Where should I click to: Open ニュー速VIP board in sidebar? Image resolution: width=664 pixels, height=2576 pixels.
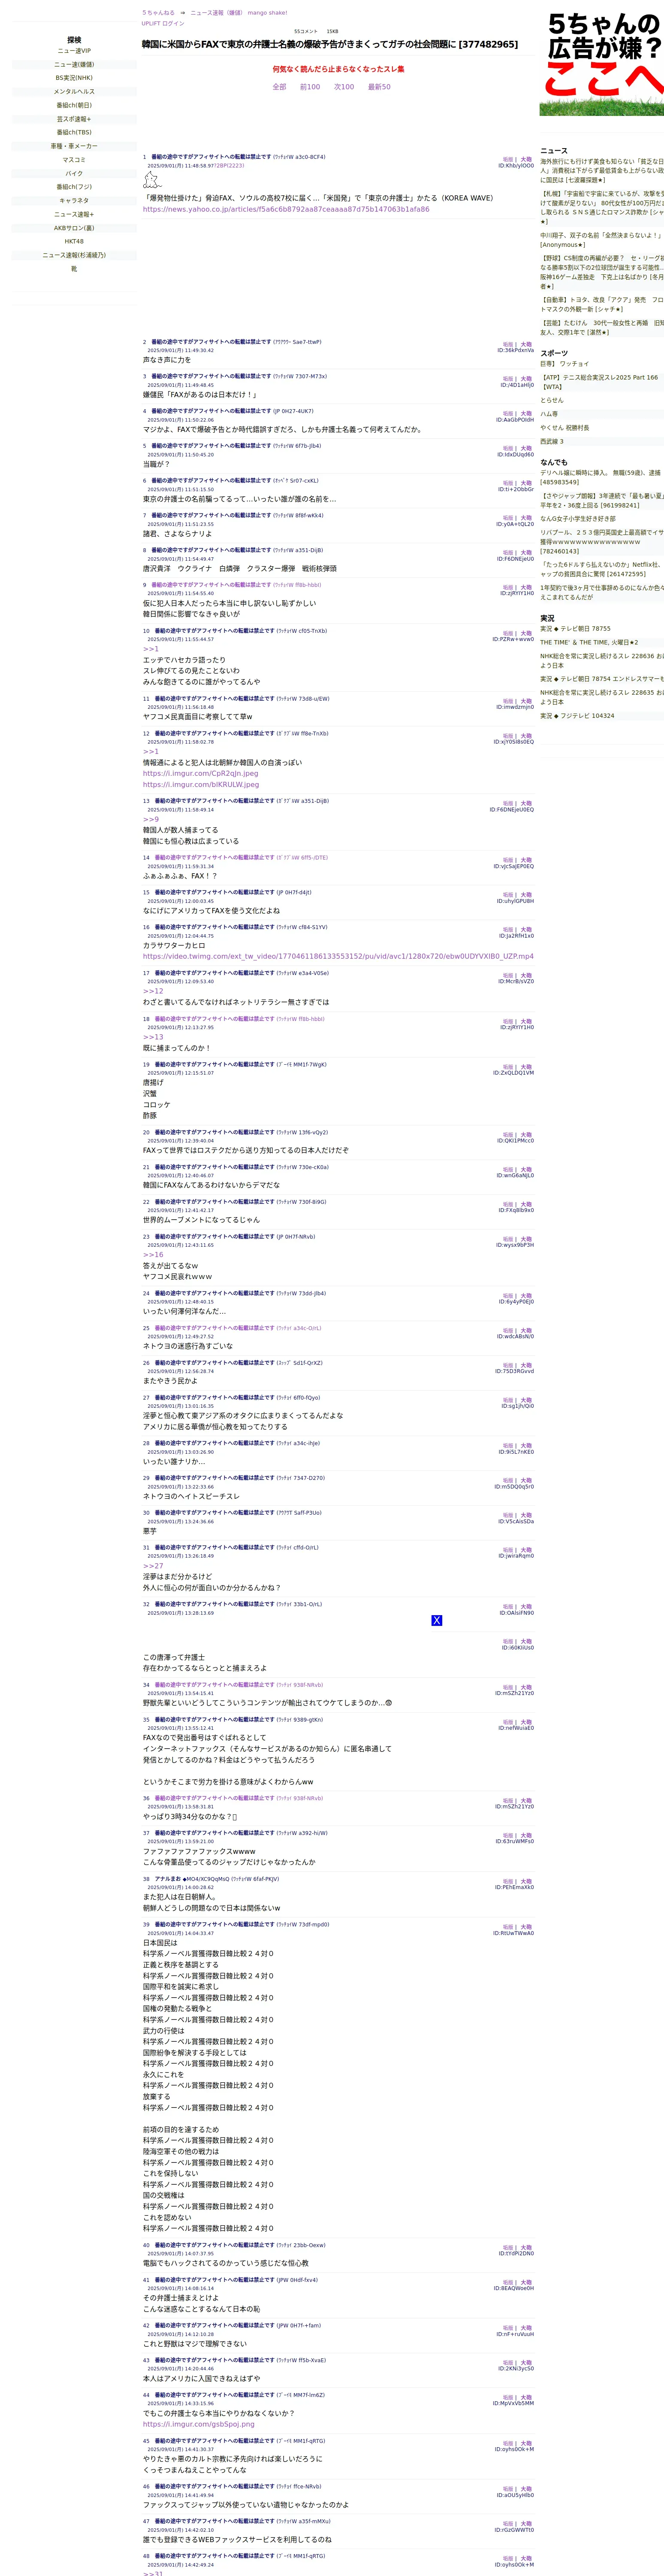coord(74,51)
